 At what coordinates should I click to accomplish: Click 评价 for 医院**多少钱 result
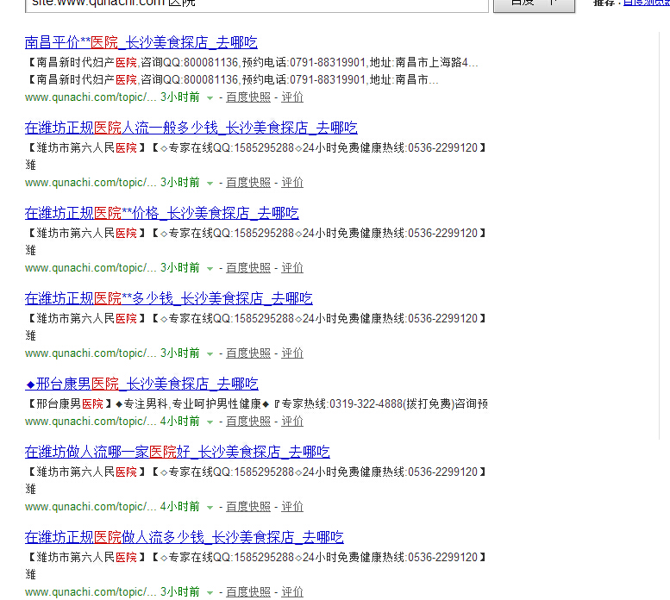tap(292, 353)
